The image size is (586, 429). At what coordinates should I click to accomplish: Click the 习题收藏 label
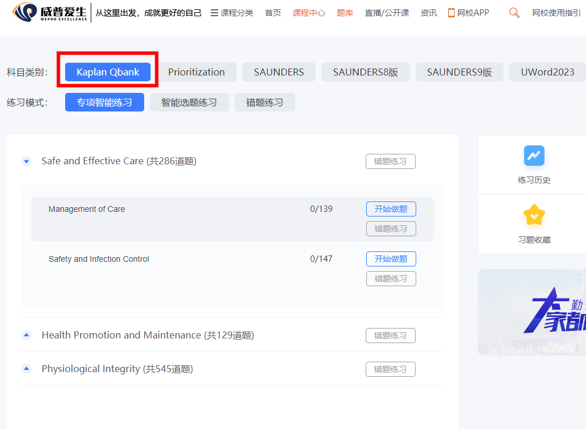(x=534, y=240)
